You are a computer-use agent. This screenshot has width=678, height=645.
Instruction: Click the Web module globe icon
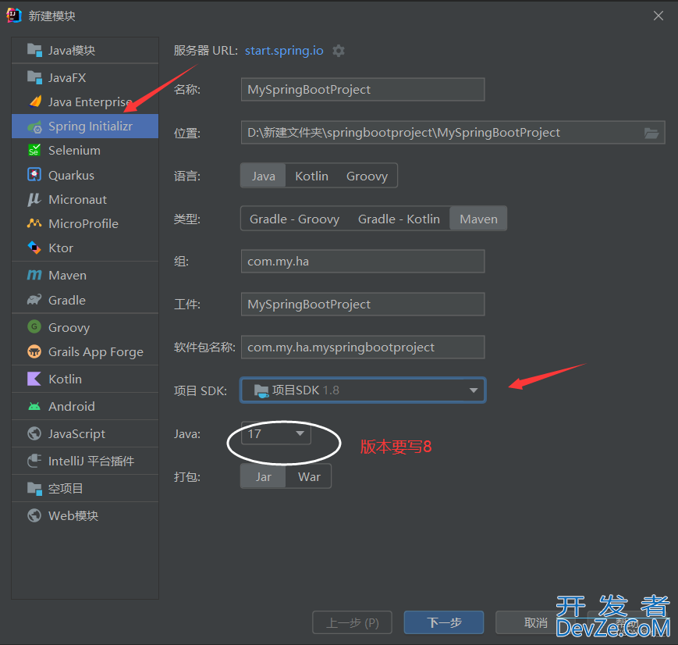[34, 515]
